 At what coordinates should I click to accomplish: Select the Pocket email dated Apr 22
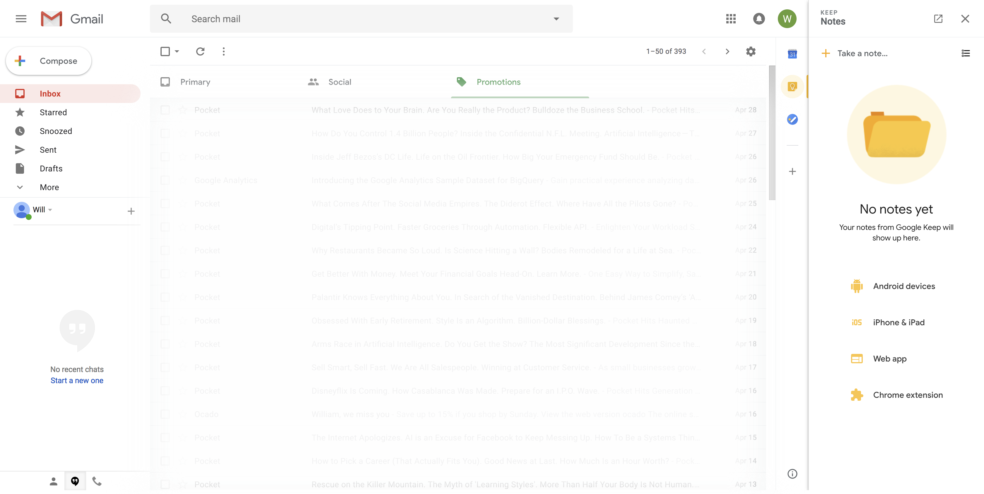click(165, 250)
